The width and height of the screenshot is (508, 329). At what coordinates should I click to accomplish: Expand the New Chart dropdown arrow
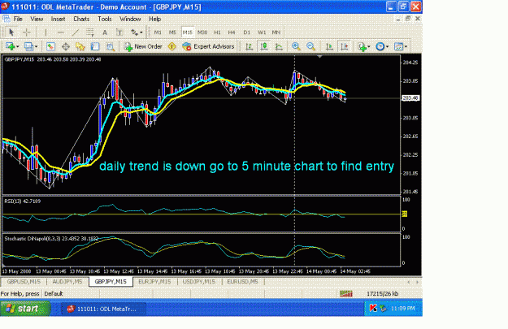pos(18,46)
